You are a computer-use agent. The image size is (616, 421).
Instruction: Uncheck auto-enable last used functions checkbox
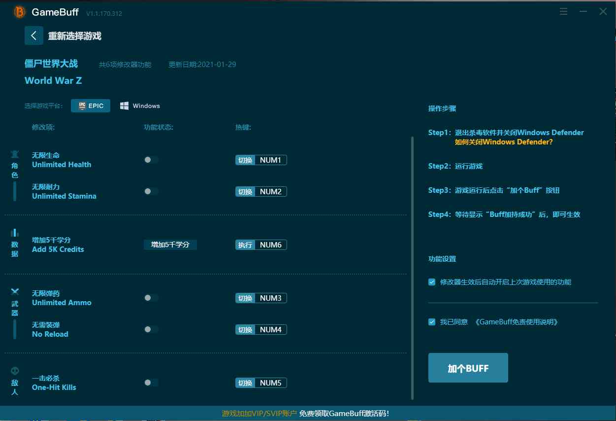point(432,282)
